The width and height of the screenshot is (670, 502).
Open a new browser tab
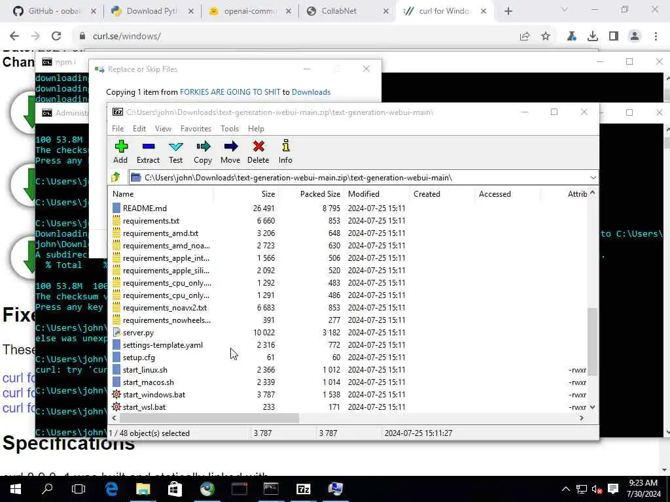tap(508, 12)
